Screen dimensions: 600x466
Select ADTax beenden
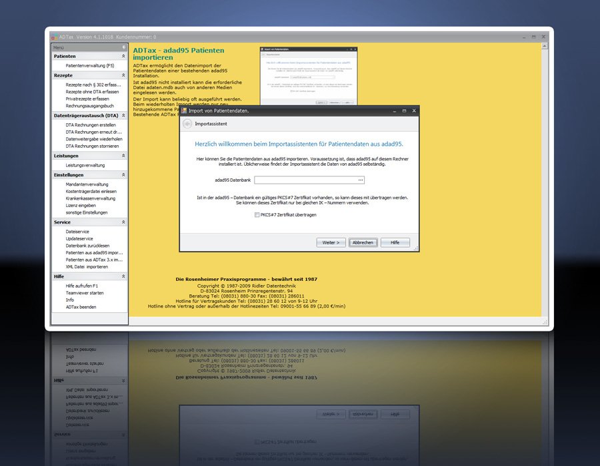tap(81, 307)
